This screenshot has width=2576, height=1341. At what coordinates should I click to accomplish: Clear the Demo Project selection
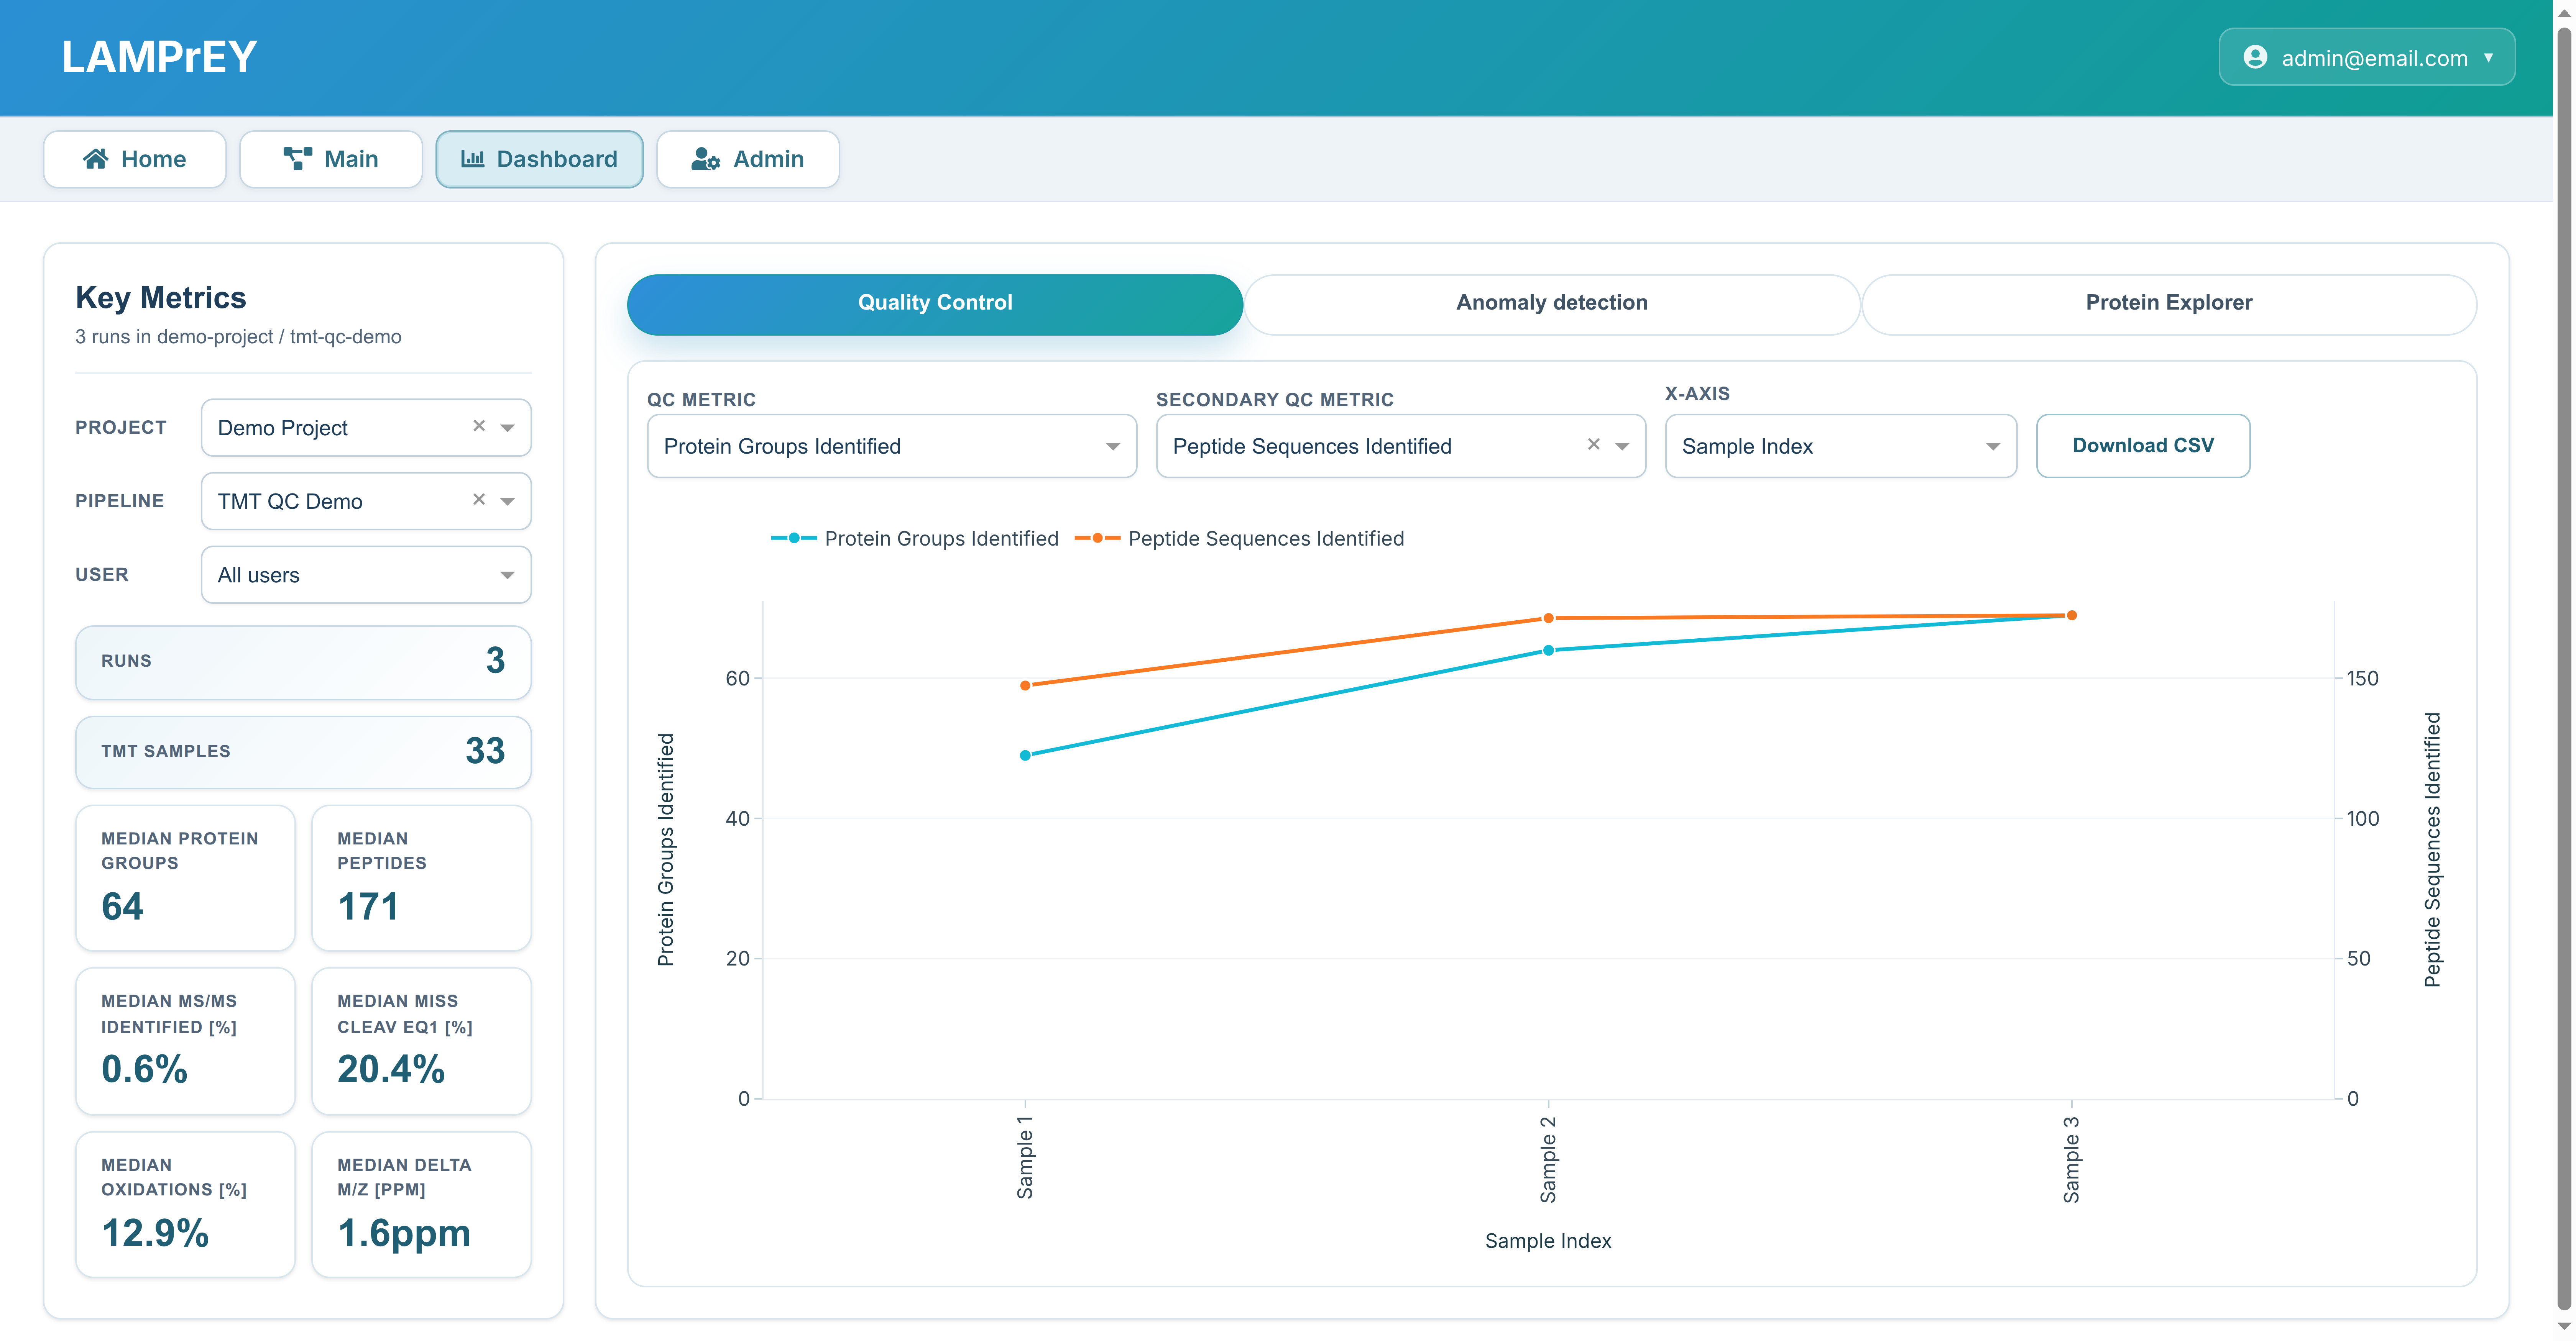click(479, 426)
